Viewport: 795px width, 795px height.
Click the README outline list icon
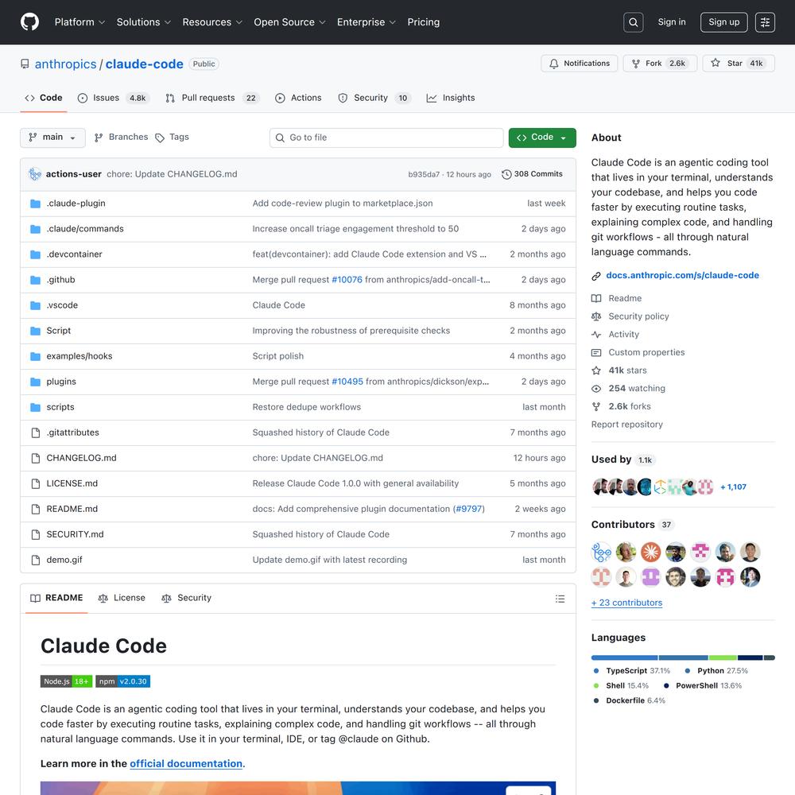click(x=560, y=599)
